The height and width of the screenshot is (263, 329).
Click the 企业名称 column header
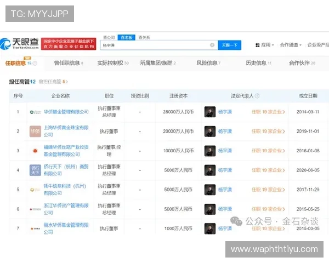tap(60, 96)
